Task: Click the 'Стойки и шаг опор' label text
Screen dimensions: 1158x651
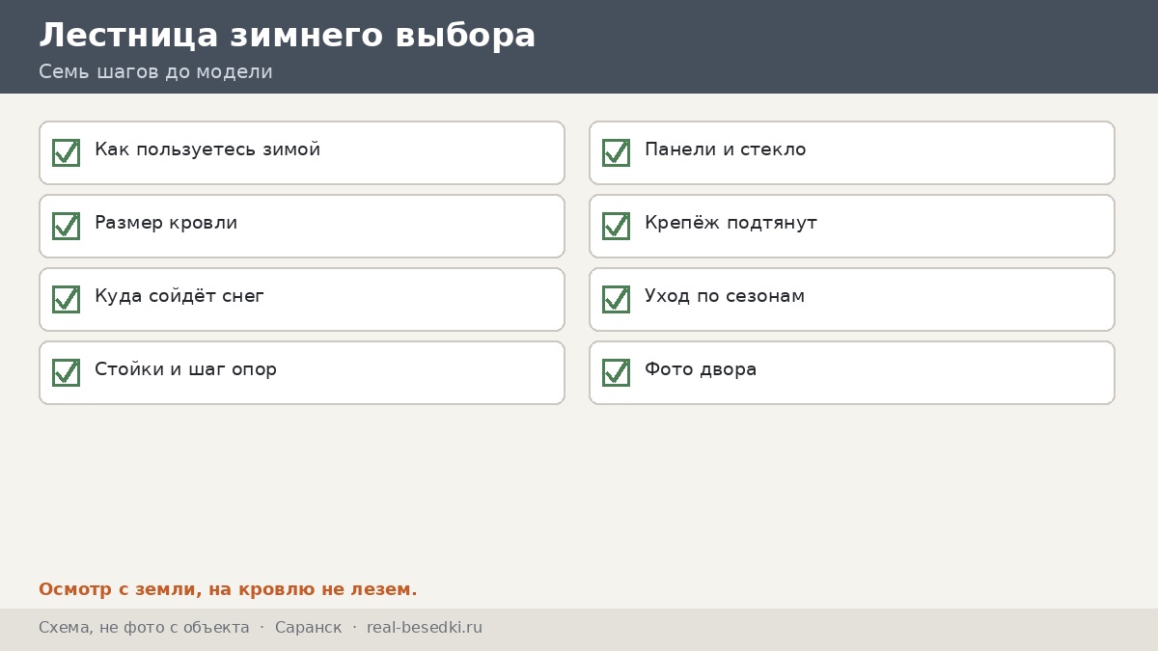Action: 185,369
